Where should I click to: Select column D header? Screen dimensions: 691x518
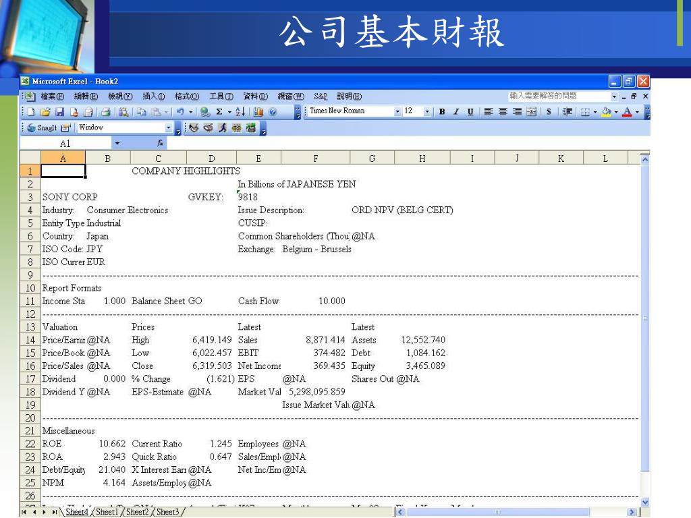tap(211, 159)
